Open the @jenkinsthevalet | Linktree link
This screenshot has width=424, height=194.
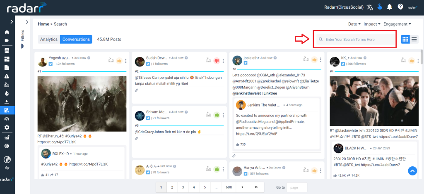[x=255, y=93]
